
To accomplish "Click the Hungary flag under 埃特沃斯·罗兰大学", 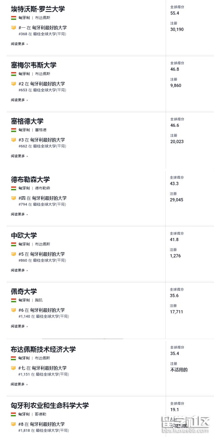I will click(13, 18).
